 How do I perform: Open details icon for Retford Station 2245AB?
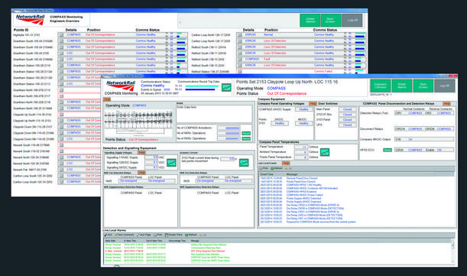240,72
